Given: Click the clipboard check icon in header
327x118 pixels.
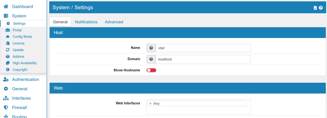Looking at the screenshot, I should (x=315, y=8).
